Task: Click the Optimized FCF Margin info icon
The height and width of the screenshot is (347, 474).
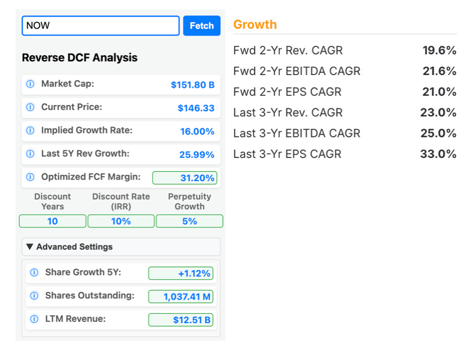Action: (x=30, y=178)
